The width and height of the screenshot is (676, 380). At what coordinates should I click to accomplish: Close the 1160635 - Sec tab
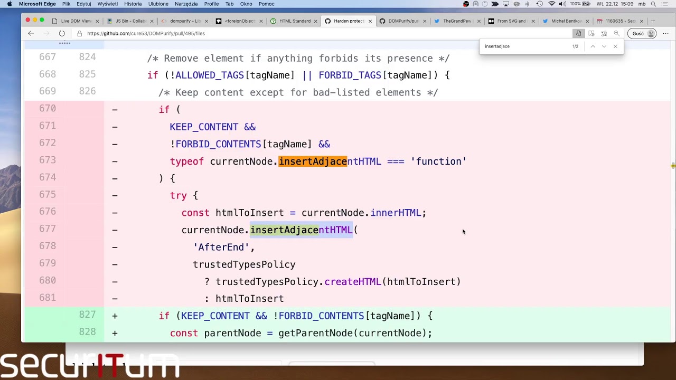coord(642,21)
